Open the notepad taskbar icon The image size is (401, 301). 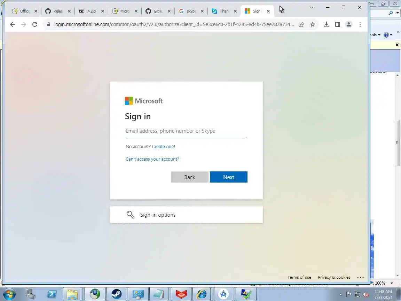[159, 294]
